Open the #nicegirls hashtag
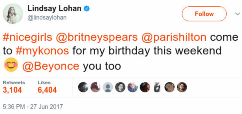The height and width of the screenshot is (114, 242). (x=28, y=38)
